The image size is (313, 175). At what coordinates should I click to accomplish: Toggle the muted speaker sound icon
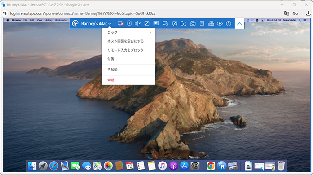coord(138,23)
